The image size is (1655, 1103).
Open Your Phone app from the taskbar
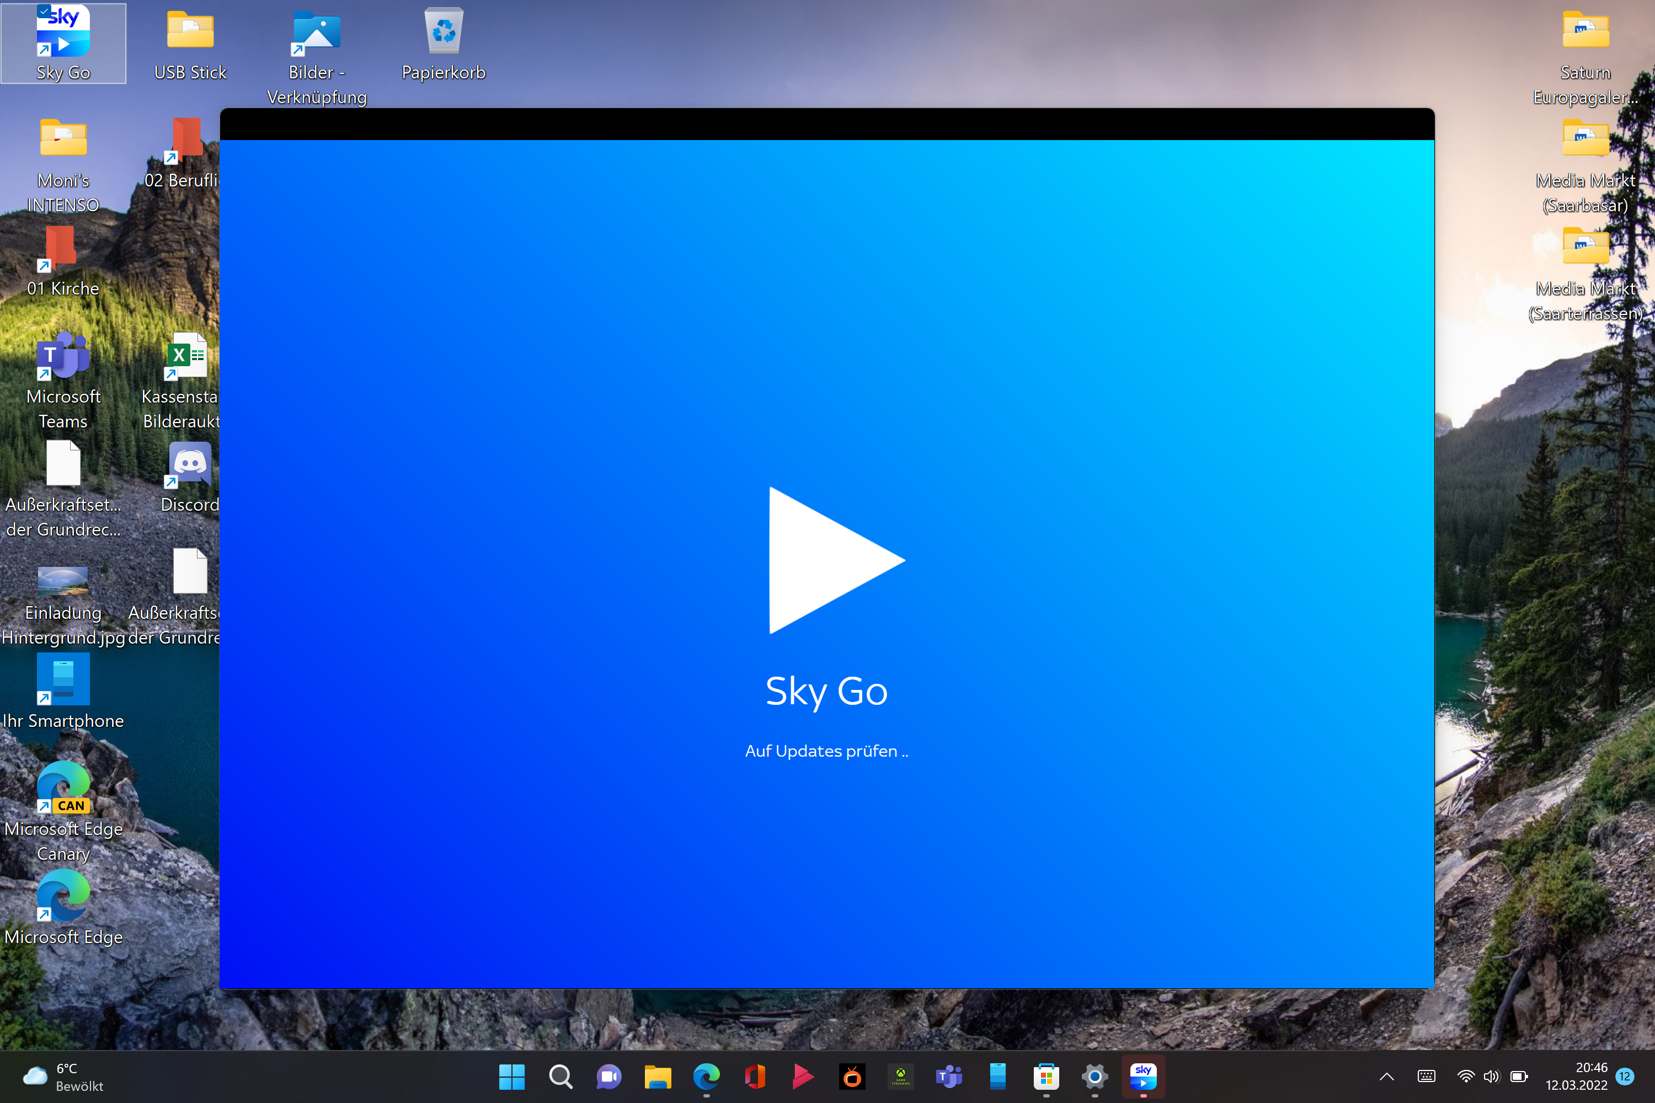[x=997, y=1077]
